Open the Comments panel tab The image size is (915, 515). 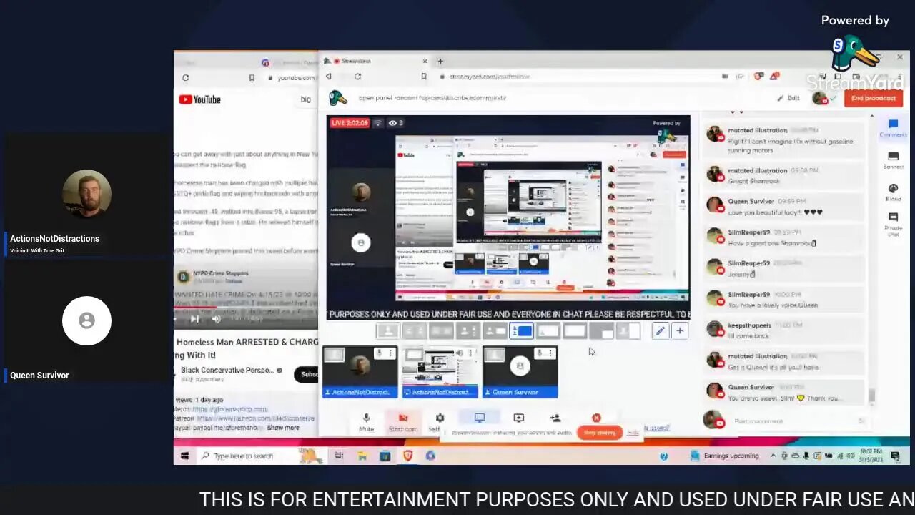[893, 129]
